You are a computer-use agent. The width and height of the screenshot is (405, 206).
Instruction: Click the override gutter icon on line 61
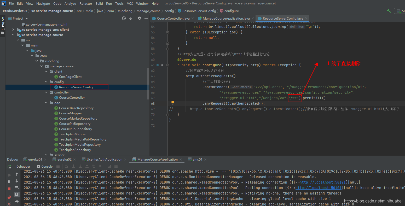pos(158,65)
